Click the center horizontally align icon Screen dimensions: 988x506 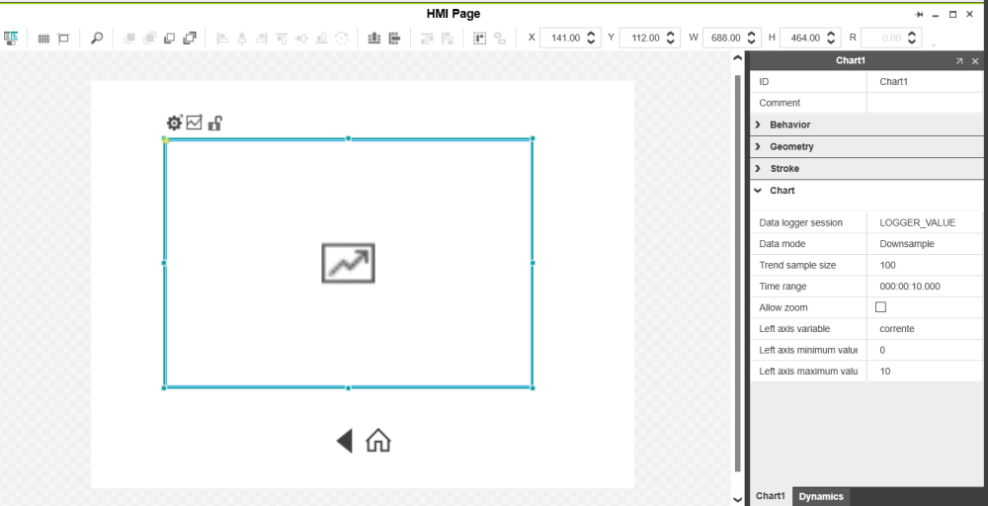[242, 39]
